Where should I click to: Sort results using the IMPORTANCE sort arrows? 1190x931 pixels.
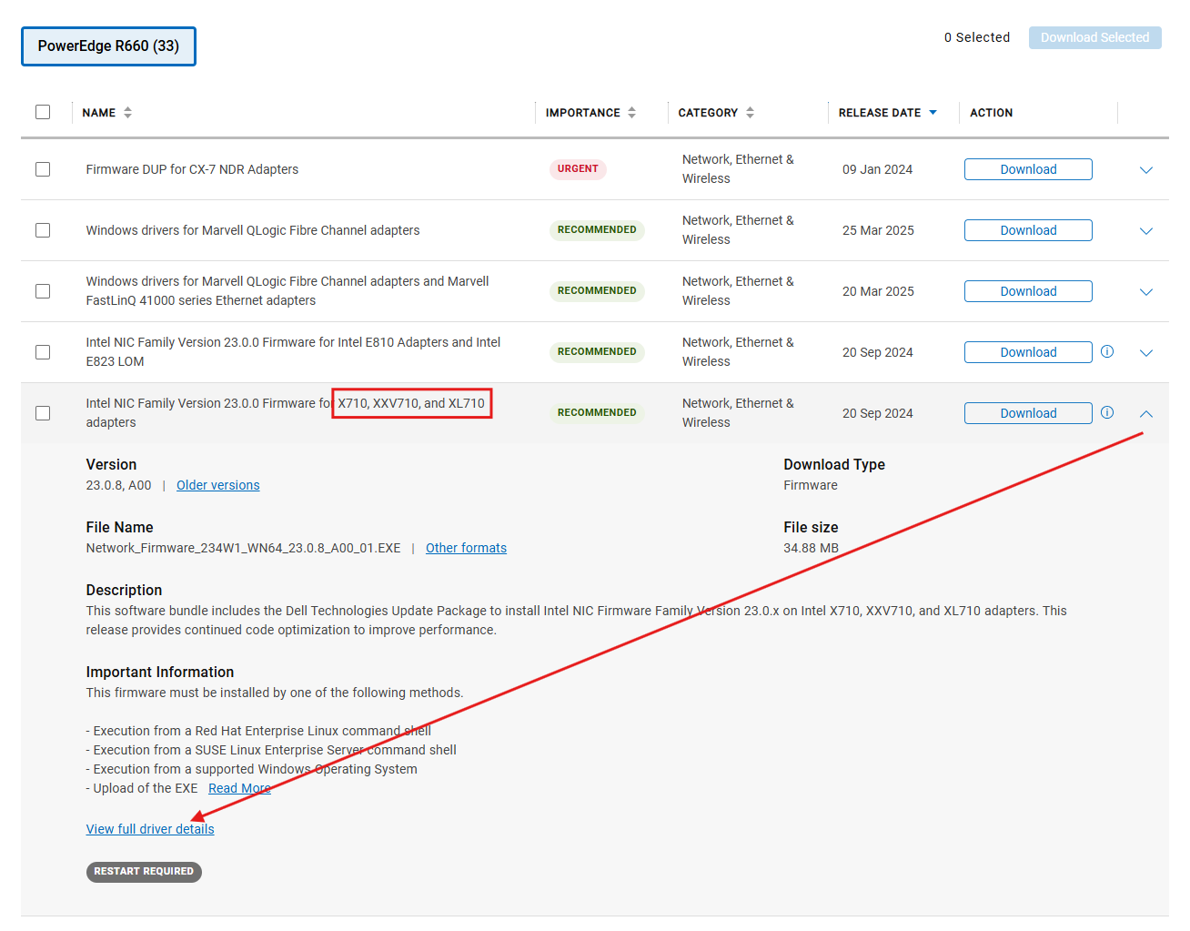(x=630, y=112)
